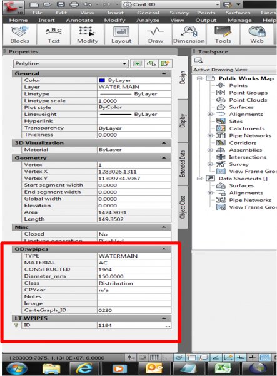Click the ellipsis button beside ID 1194
Screen dimensions: 277x376
click(168, 326)
